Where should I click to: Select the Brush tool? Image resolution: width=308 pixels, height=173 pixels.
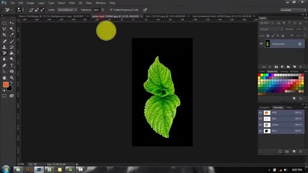12,41
